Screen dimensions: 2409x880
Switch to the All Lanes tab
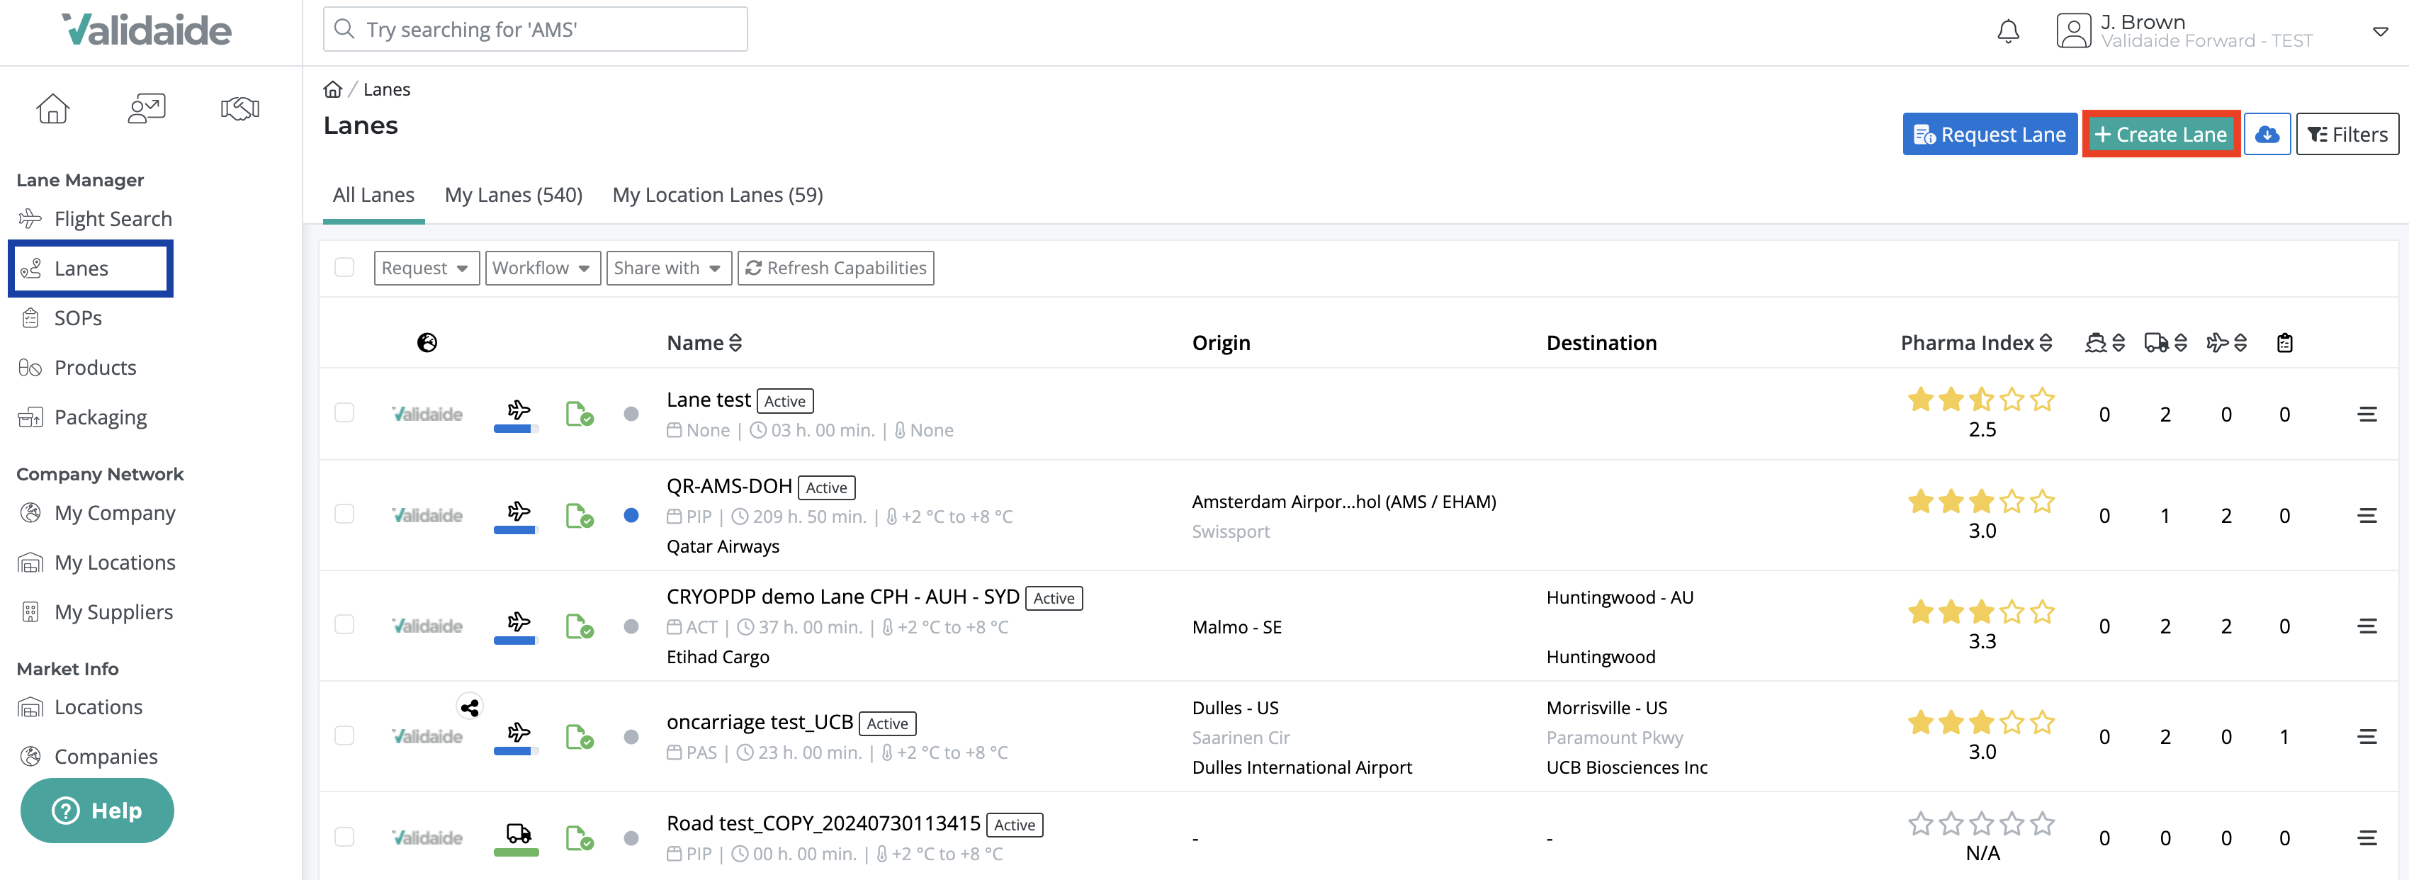pos(373,196)
